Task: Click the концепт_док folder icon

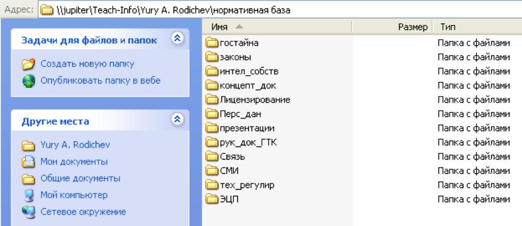Action: click(x=211, y=86)
